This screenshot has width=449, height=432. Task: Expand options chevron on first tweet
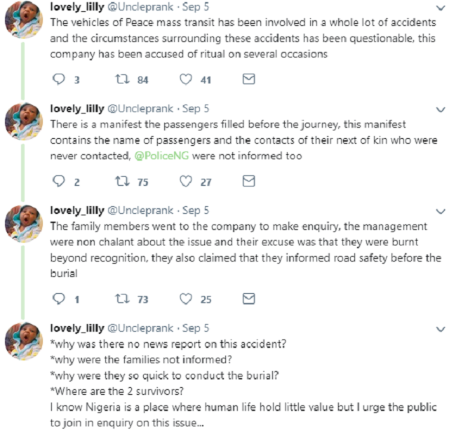tap(440, 9)
